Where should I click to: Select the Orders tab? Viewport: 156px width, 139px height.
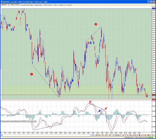pyautogui.click(x=55, y=5)
